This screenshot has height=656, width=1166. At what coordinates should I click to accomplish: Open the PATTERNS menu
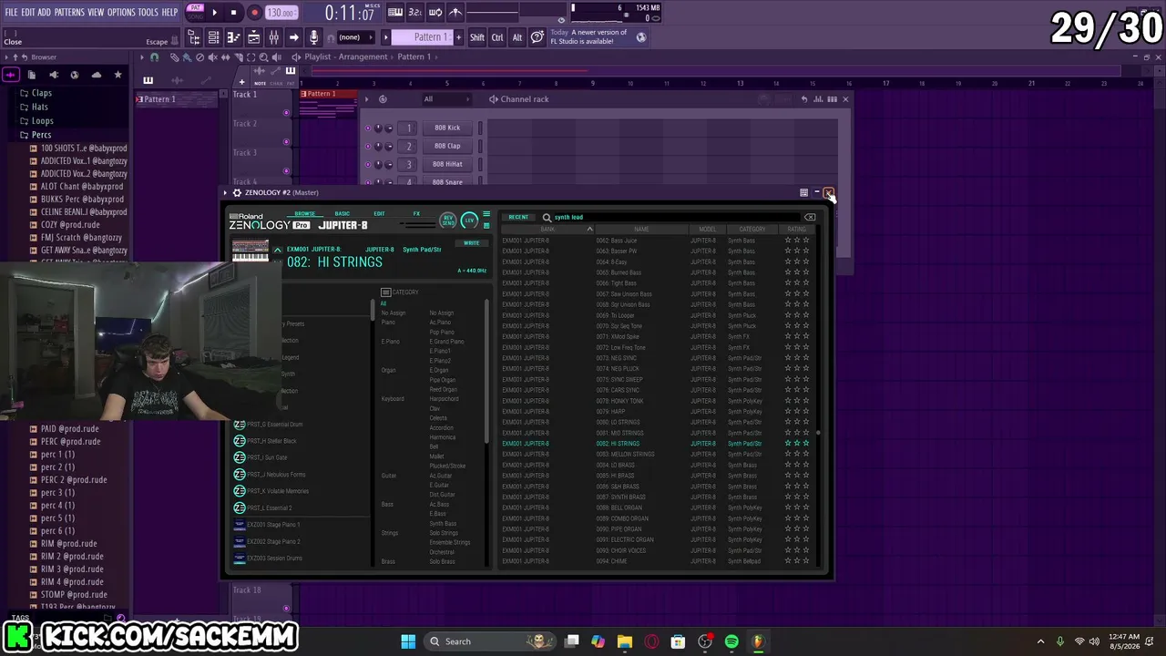click(x=69, y=12)
